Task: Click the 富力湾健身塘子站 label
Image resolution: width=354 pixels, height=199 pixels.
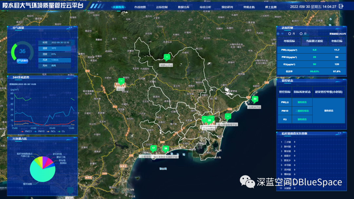Action: 227,125
